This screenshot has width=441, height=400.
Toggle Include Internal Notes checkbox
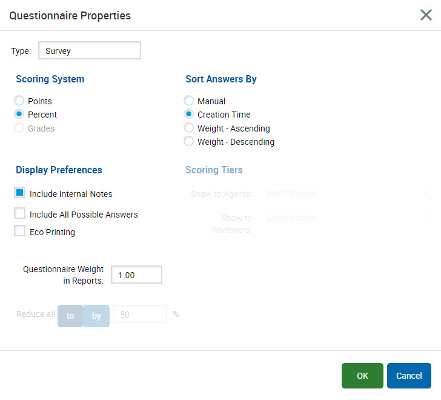coord(20,193)
